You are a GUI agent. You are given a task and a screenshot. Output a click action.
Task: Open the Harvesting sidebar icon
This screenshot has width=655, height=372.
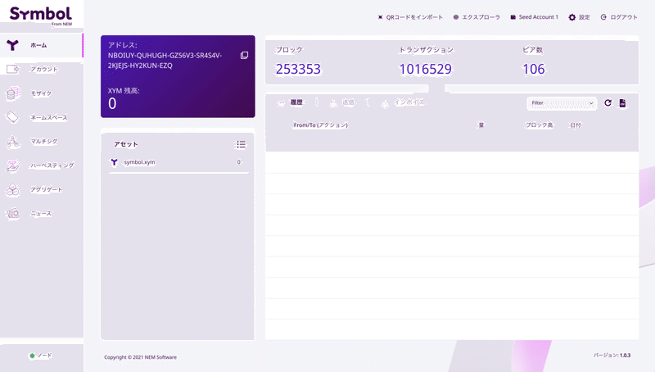[x=12, y=166]
